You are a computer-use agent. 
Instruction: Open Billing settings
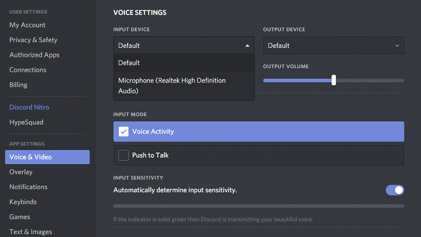click(x=19, y=85)
